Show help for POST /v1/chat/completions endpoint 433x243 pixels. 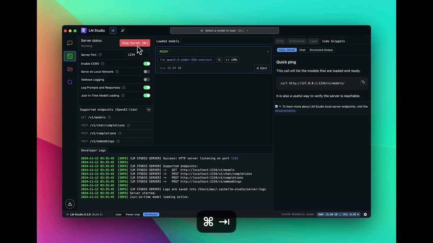[129, 125]
